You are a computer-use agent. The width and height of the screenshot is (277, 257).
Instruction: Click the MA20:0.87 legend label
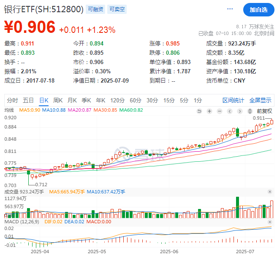79,110
